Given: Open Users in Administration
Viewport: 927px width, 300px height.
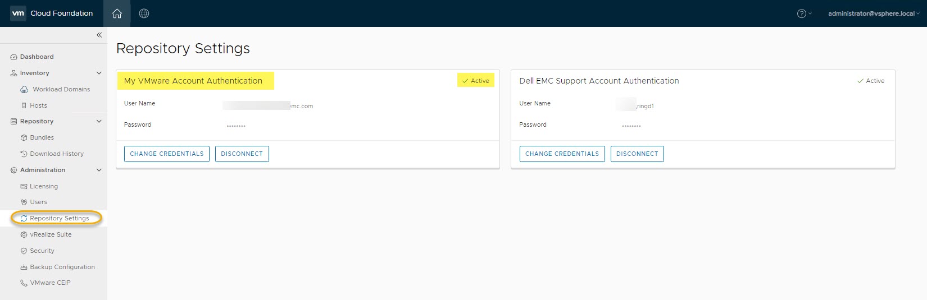Looking at the screenshot, I should [39, 202].
